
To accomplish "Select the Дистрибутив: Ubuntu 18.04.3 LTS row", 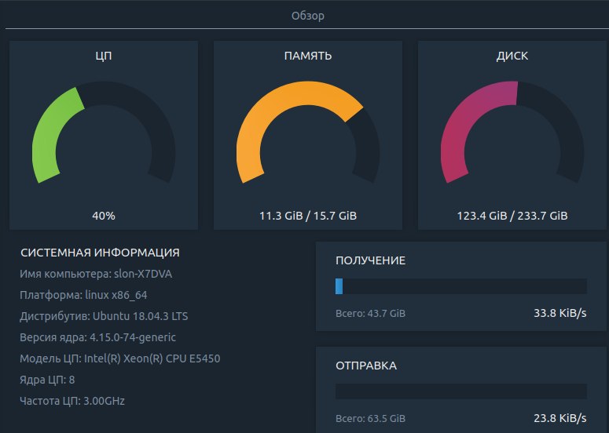I will [104, 316].
